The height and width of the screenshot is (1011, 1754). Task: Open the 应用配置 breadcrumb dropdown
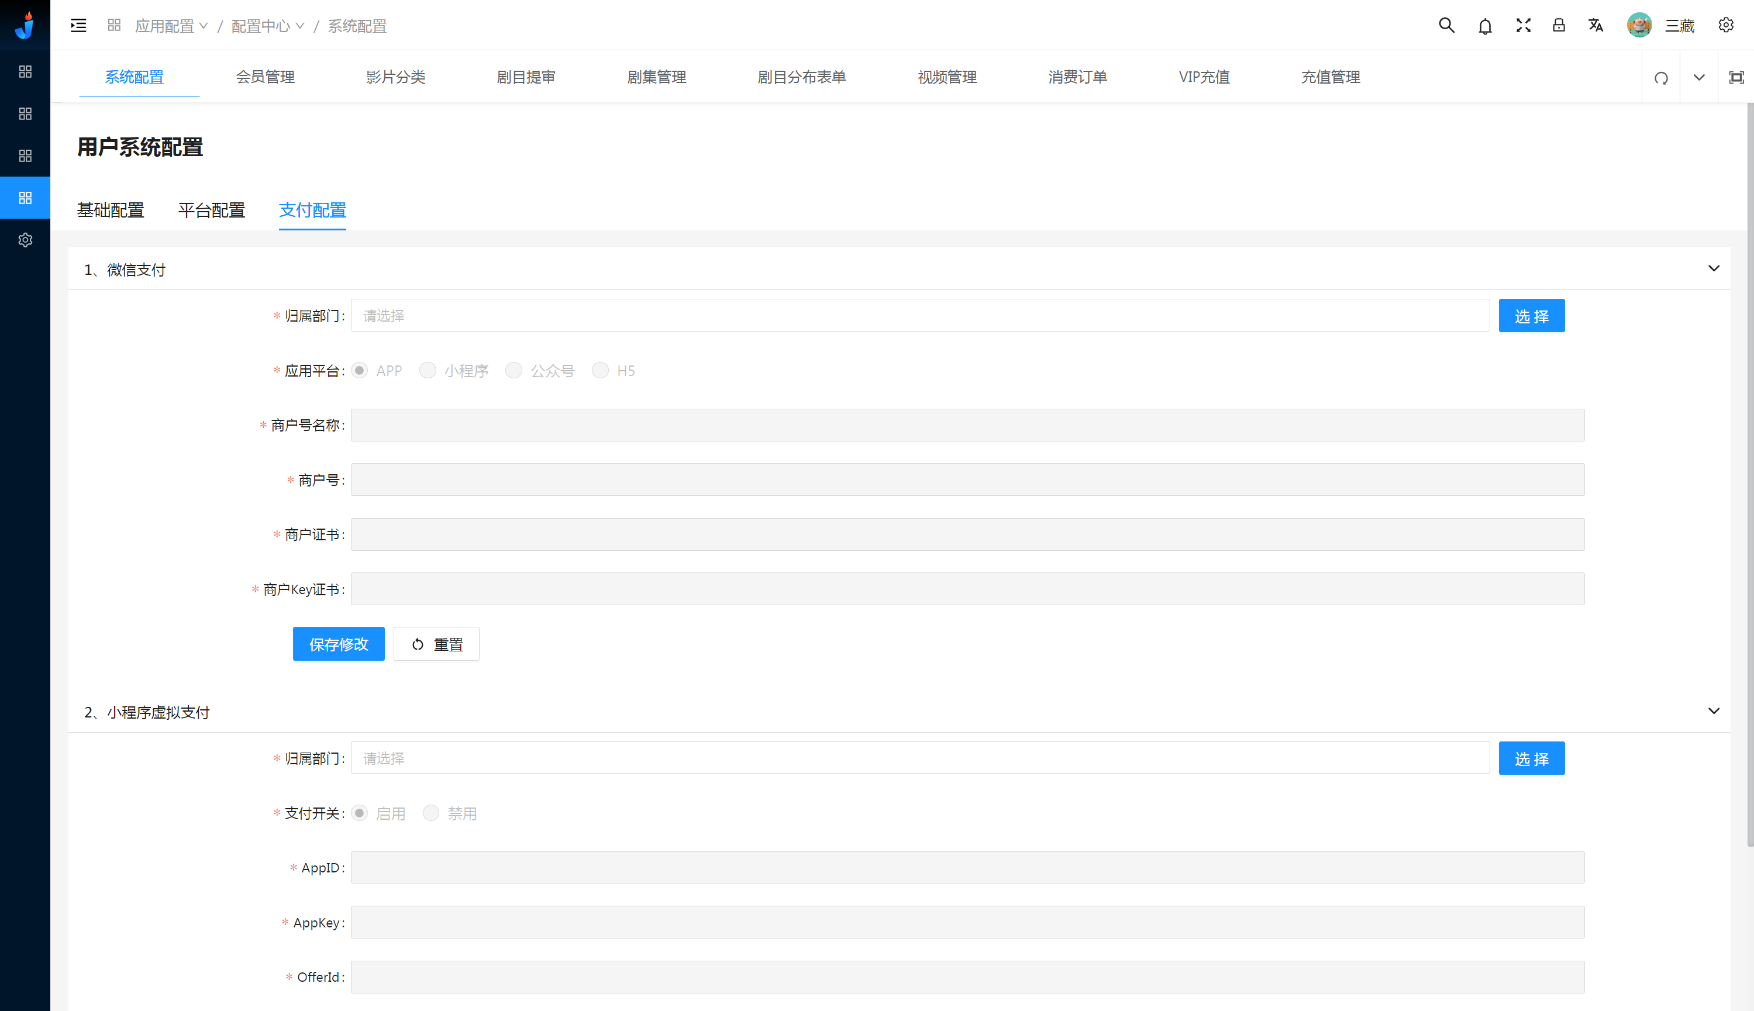171,26
